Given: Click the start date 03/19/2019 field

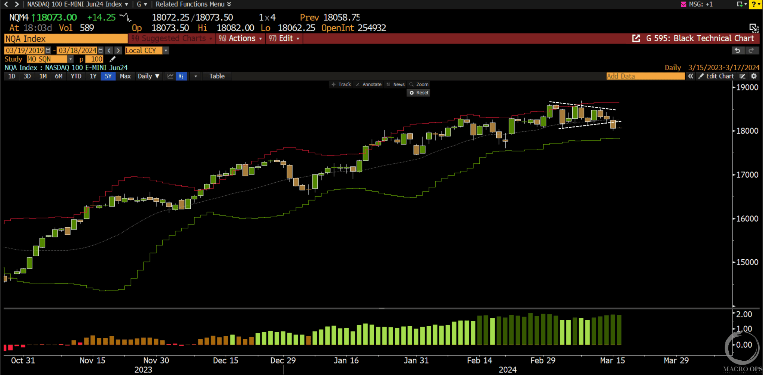Looking at the screenshot, I should [25, 50].
